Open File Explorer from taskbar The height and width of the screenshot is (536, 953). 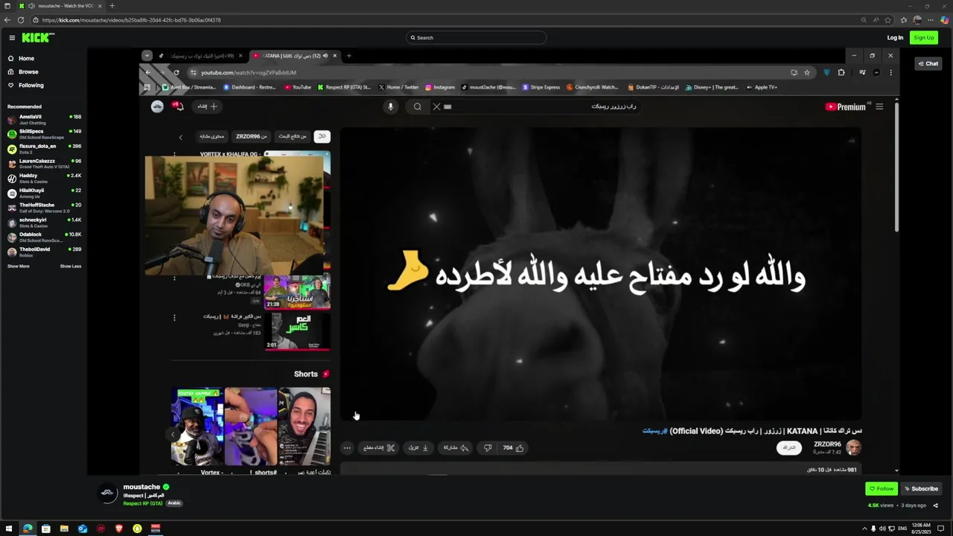(x=64, y=529)
